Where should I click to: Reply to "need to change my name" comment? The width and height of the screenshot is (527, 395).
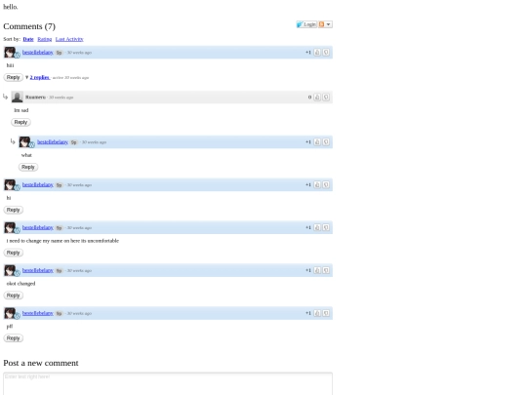(13, 253)
